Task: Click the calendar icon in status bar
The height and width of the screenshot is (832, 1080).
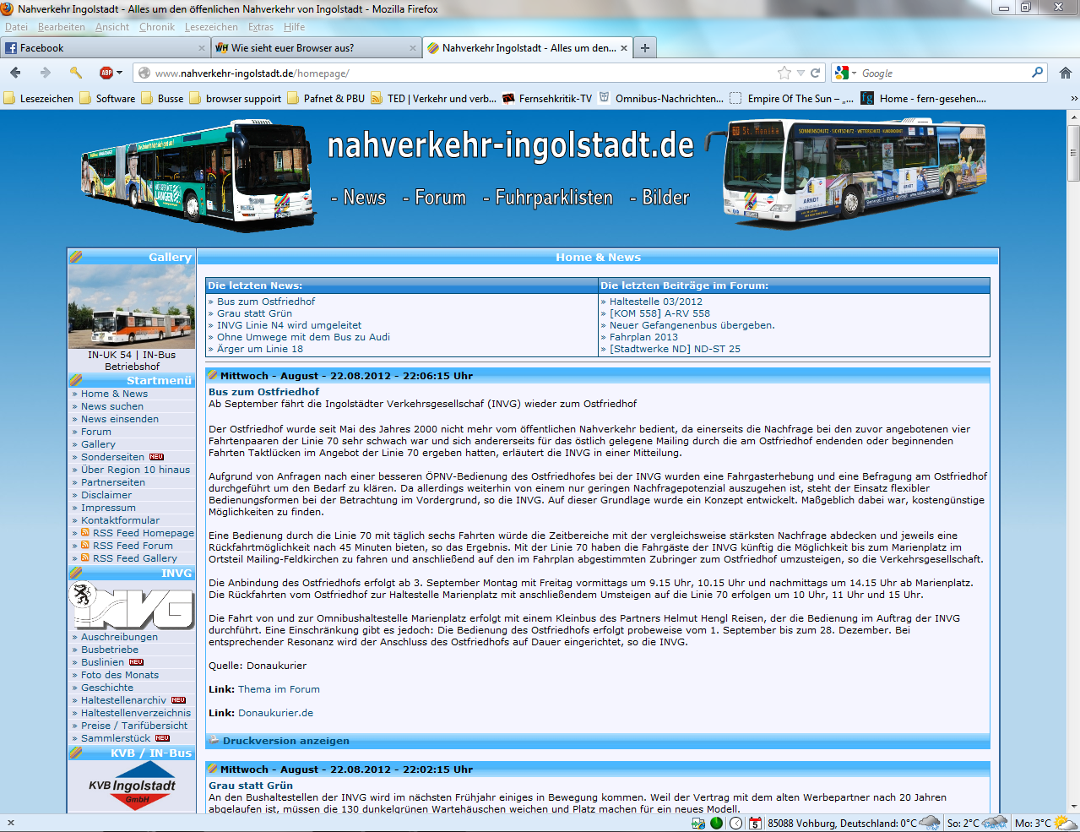Action: (x=755, y=823)
